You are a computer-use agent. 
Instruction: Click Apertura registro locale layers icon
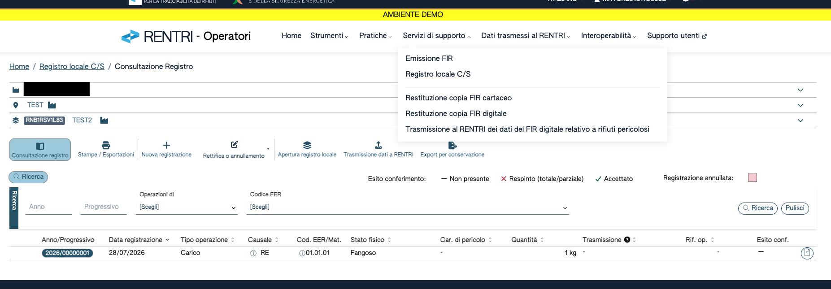pos(307,145)
